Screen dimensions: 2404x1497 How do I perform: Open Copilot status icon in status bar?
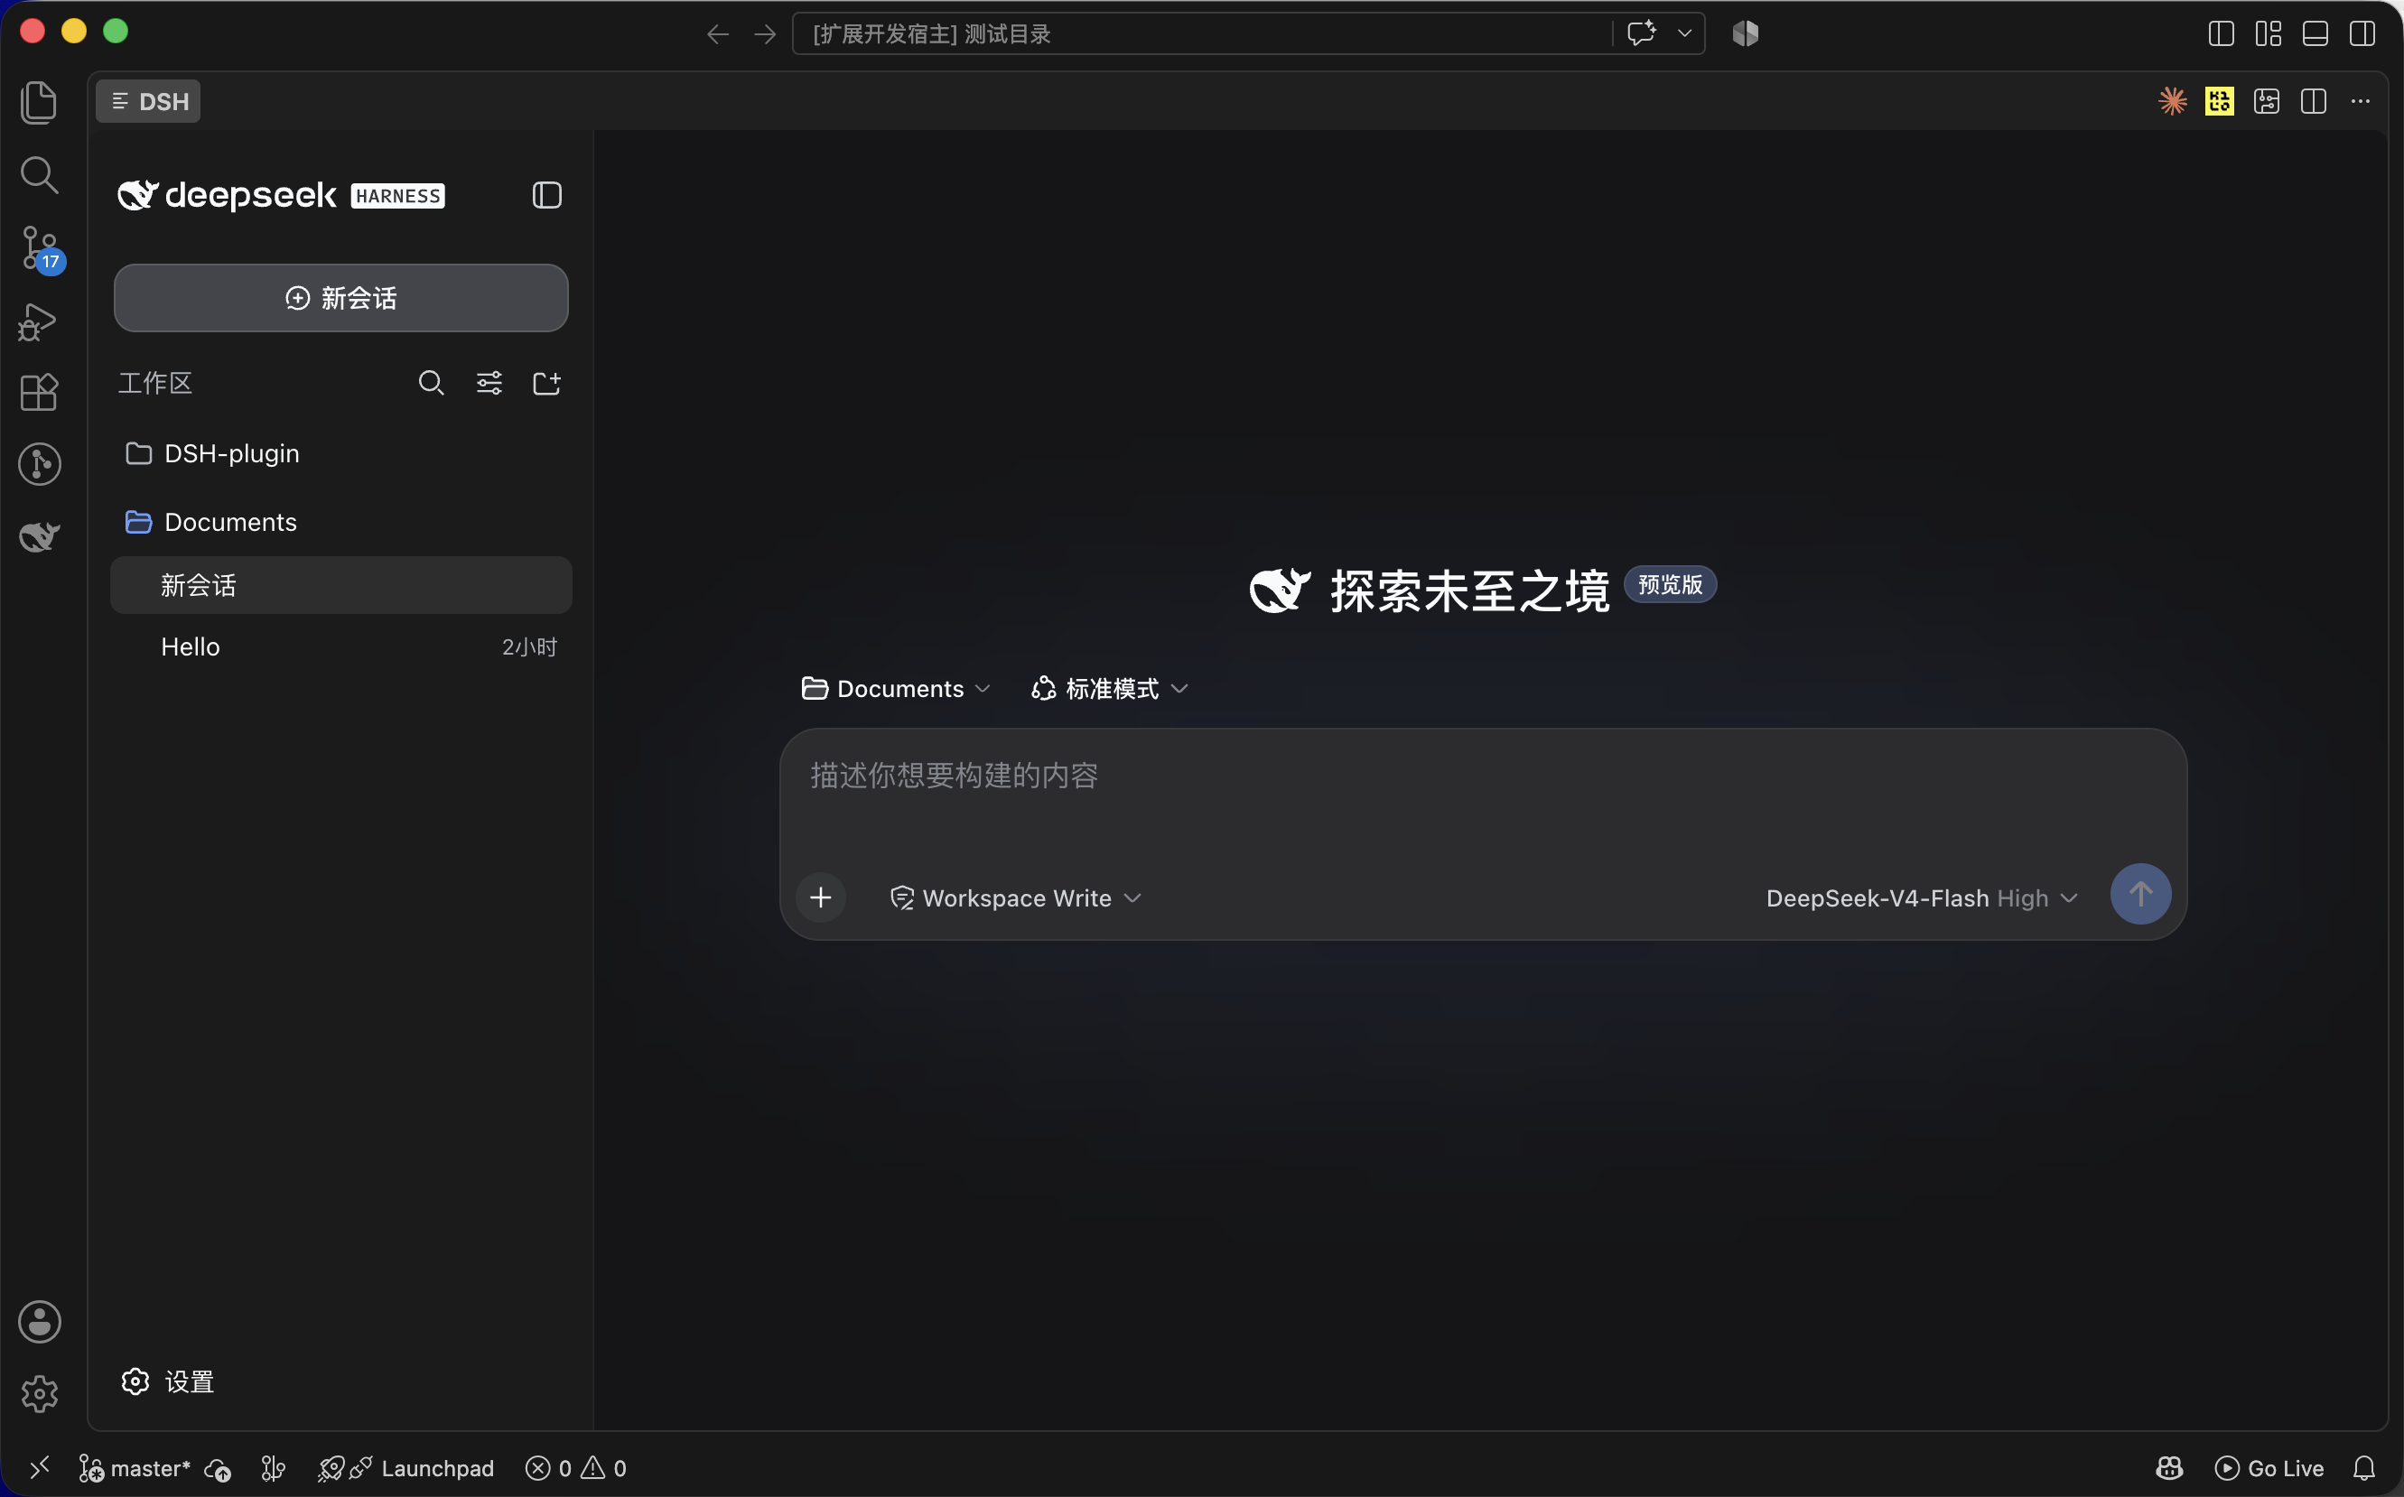click(x=2168, y=1468)
